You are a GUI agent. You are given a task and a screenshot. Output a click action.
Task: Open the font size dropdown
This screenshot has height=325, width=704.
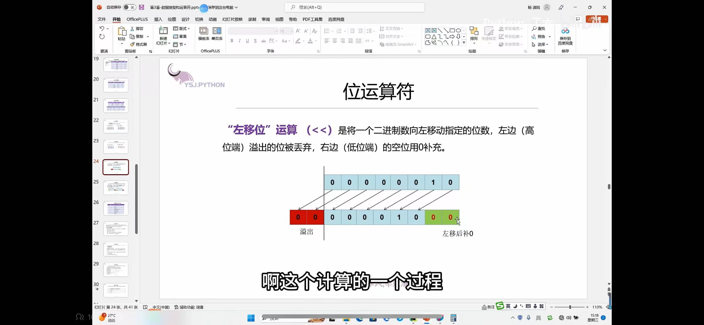292,31
